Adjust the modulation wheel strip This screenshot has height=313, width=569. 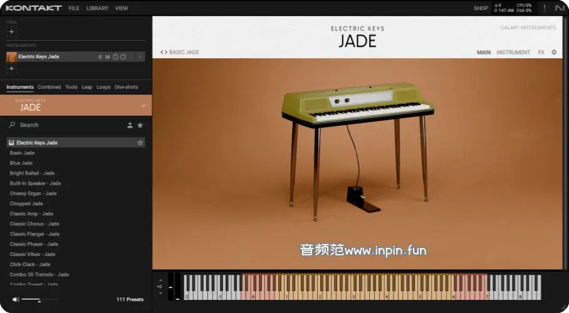coord(177,287)
